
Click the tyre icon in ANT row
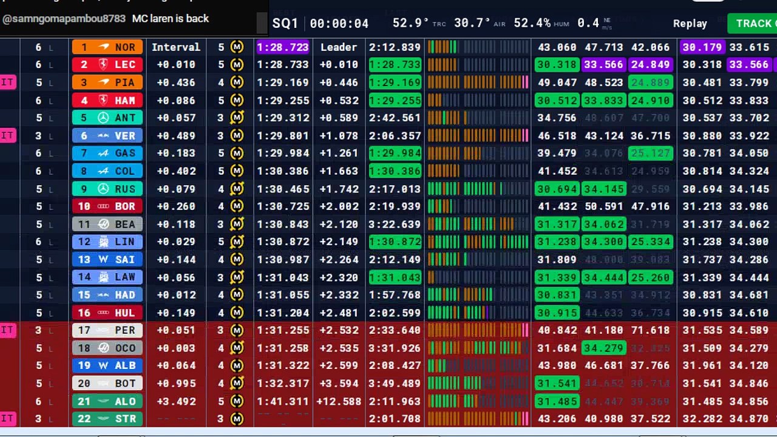point(237,118)
